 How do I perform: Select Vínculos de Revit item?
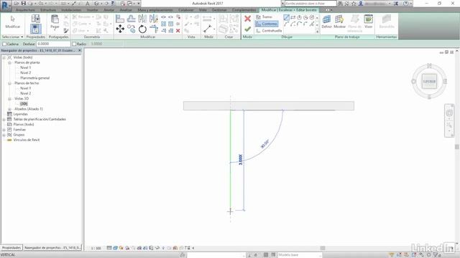(27, 140)
